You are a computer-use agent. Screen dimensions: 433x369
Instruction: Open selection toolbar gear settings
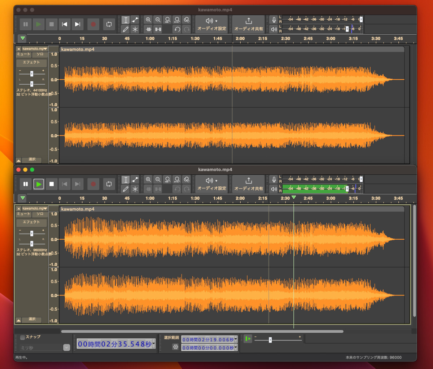click(175, 347)
